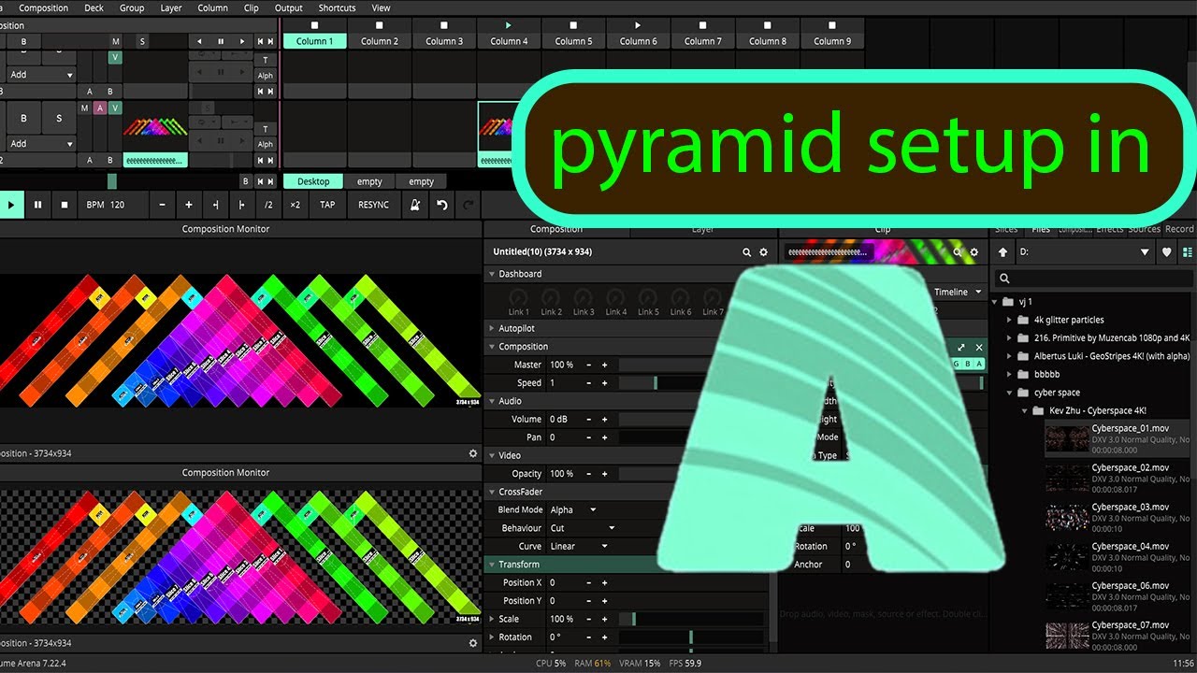This screenshot has width=1197, height=673.
Task: Click the lower layer's big B button
Action: coord(23,119)
